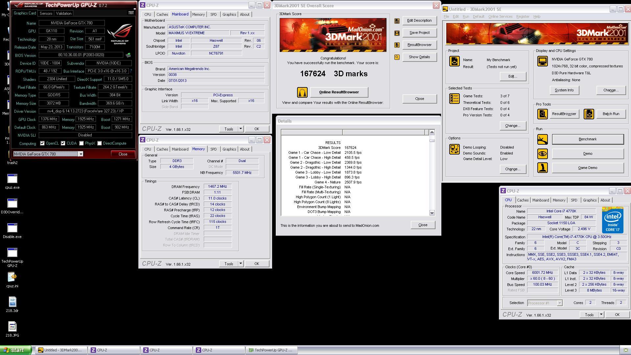
Task: Click Close in the Details window
Action: tap(423, 225)
